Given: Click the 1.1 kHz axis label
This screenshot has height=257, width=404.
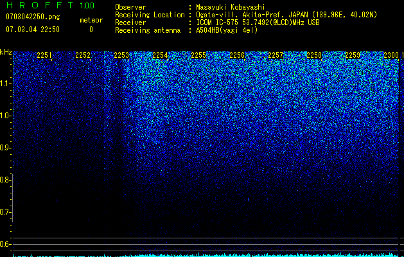Looking at the screenshot, I should (x=5, y=84).
